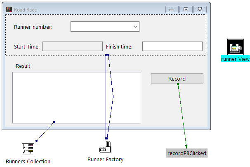Click the runner View camera icon
Viewport: 250px width, 167px height.
pyautogui.click(x=235, y=47)
